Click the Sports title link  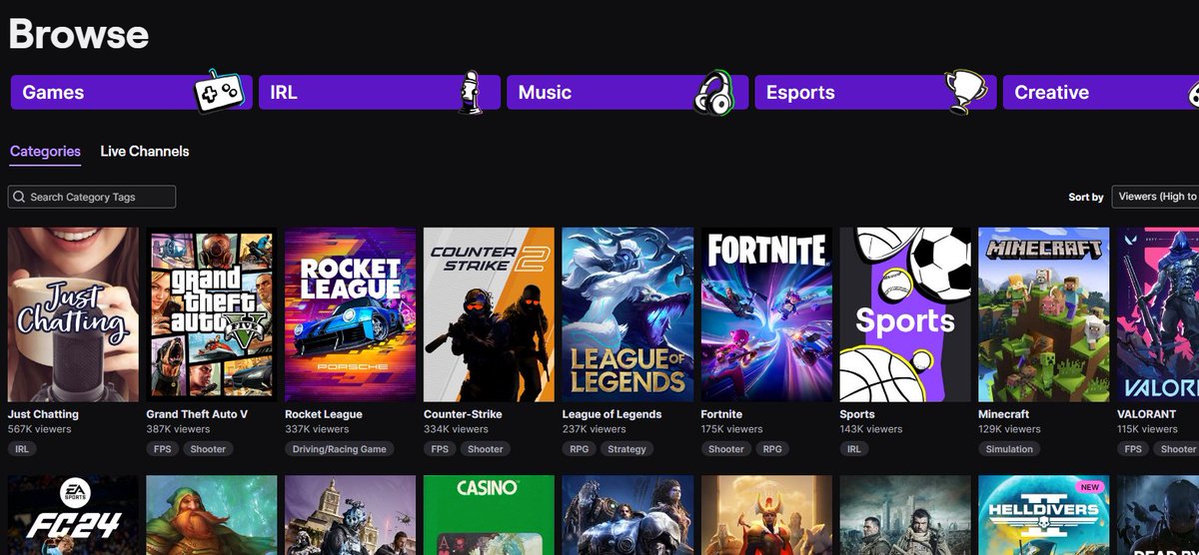pos(857,414)
